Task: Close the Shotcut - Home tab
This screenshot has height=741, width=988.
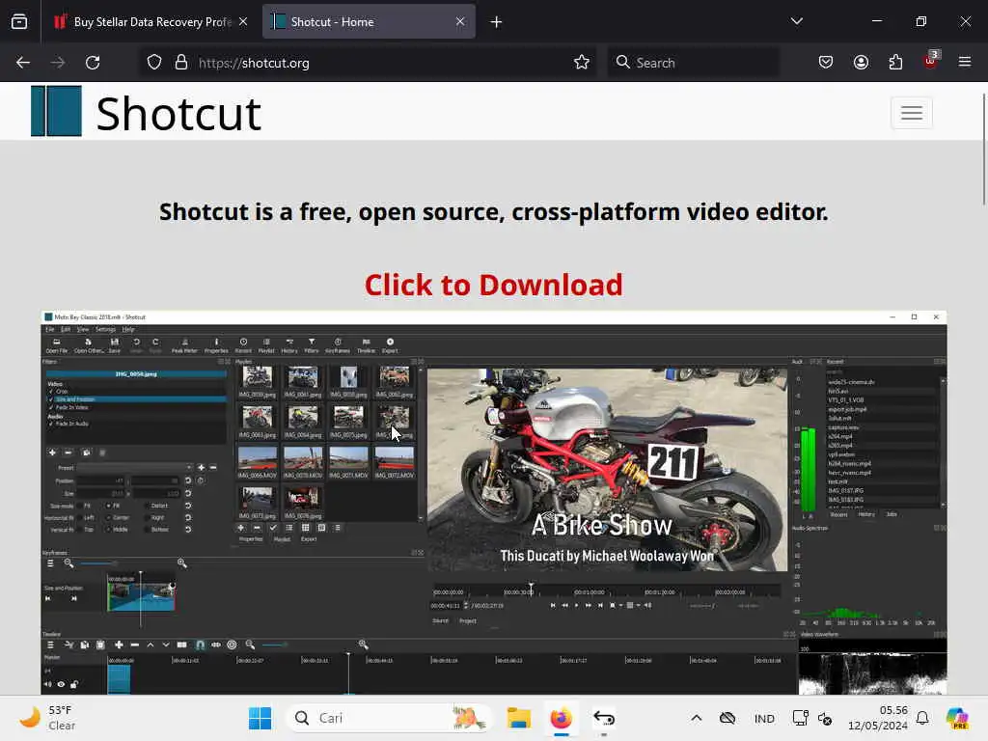Action: point(460,21)
